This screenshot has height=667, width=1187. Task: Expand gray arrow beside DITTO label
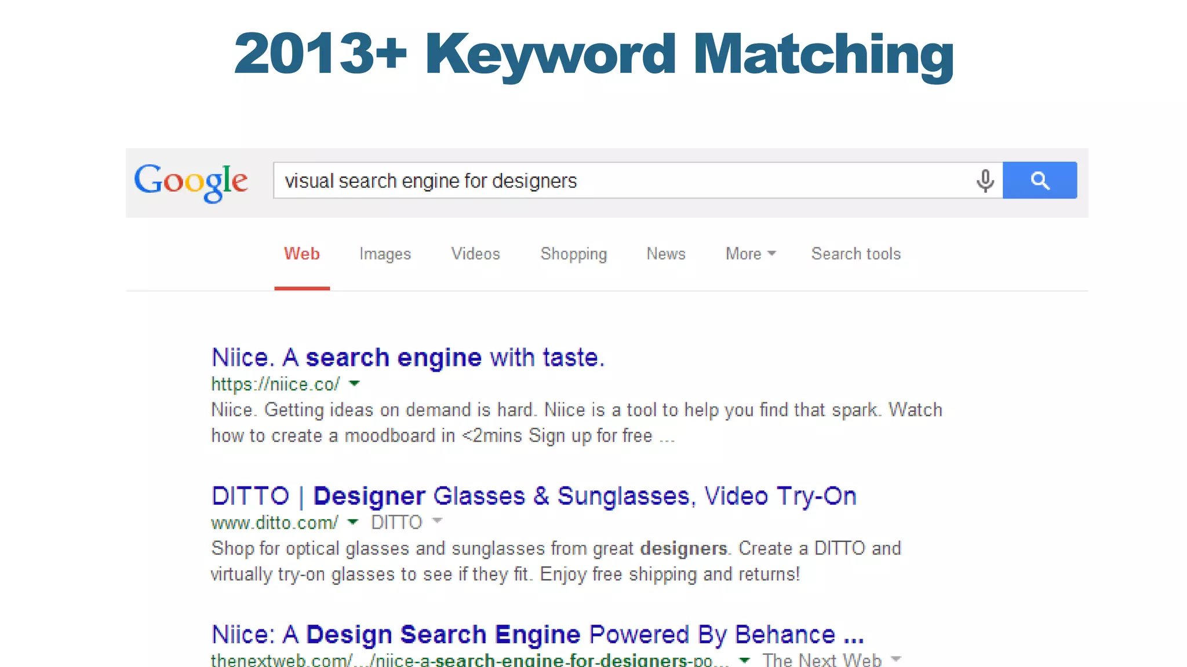click(438, 521)
